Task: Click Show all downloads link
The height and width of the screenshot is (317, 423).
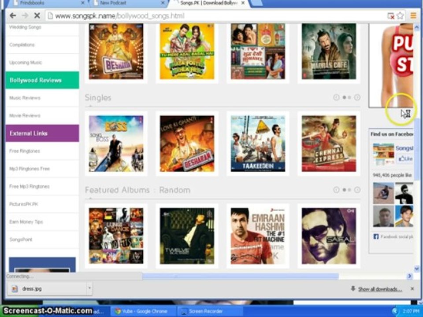Action: (x=380, y=289)
